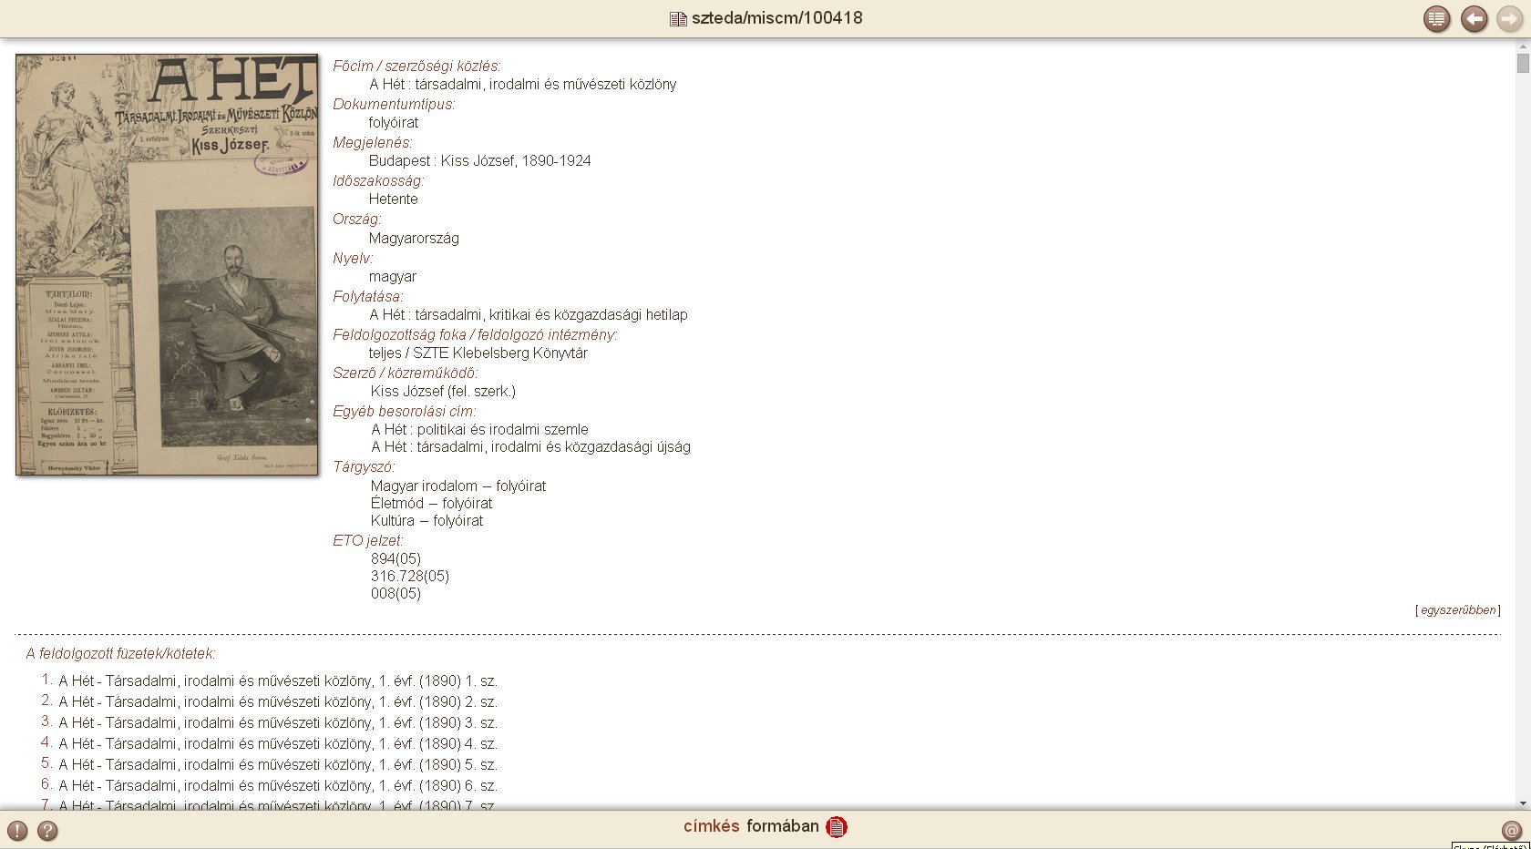This screenshot has height=849, width=1531.
Task: Click subject 'Életmód – folyóirat'
Action: click(x=431, y=503)
